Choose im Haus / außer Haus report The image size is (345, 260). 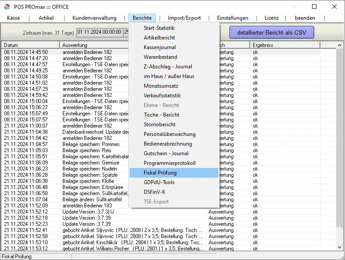click(x=174, y=76)
